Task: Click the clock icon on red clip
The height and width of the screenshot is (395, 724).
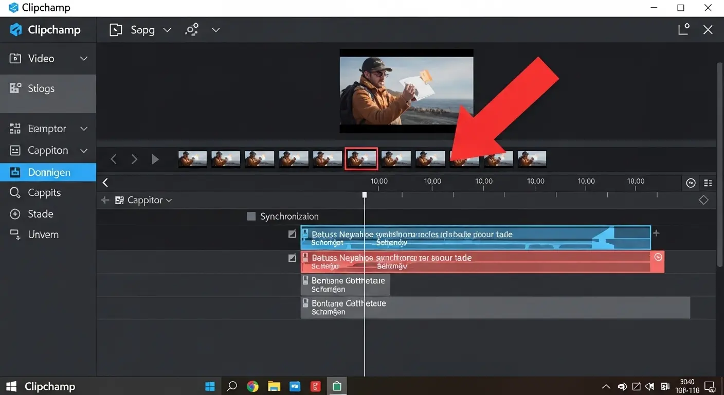Action: click(x=658, y=257)
